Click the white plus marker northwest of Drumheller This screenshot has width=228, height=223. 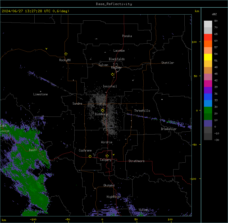pos(162,99)
